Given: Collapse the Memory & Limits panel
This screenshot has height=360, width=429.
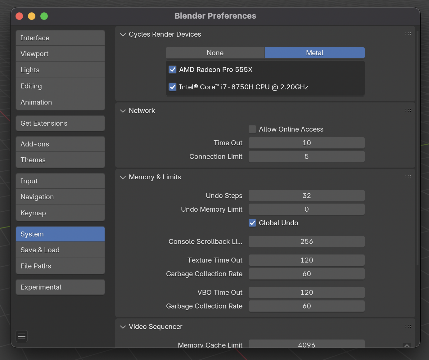Looking at the screenshot, I should point(123,177).
